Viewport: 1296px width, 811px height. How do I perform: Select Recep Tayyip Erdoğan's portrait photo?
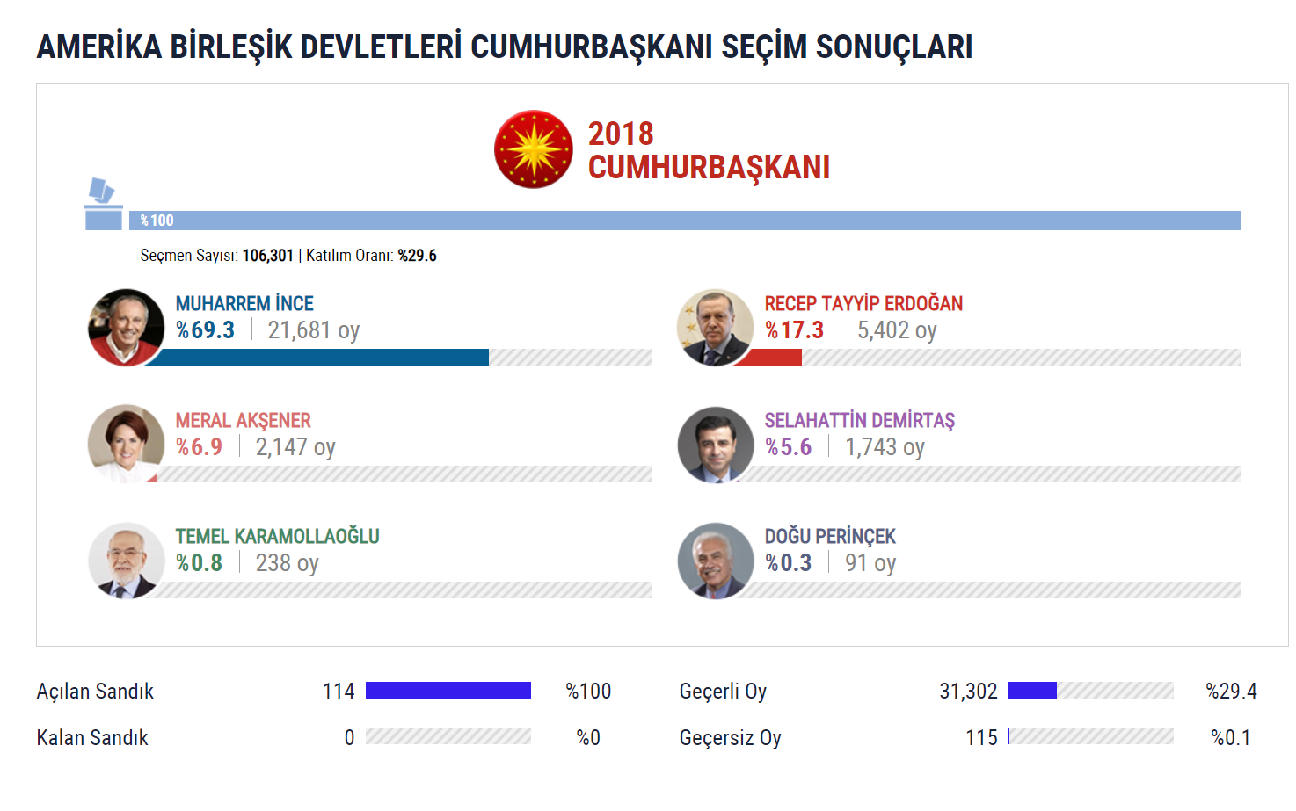click(716, 327)
